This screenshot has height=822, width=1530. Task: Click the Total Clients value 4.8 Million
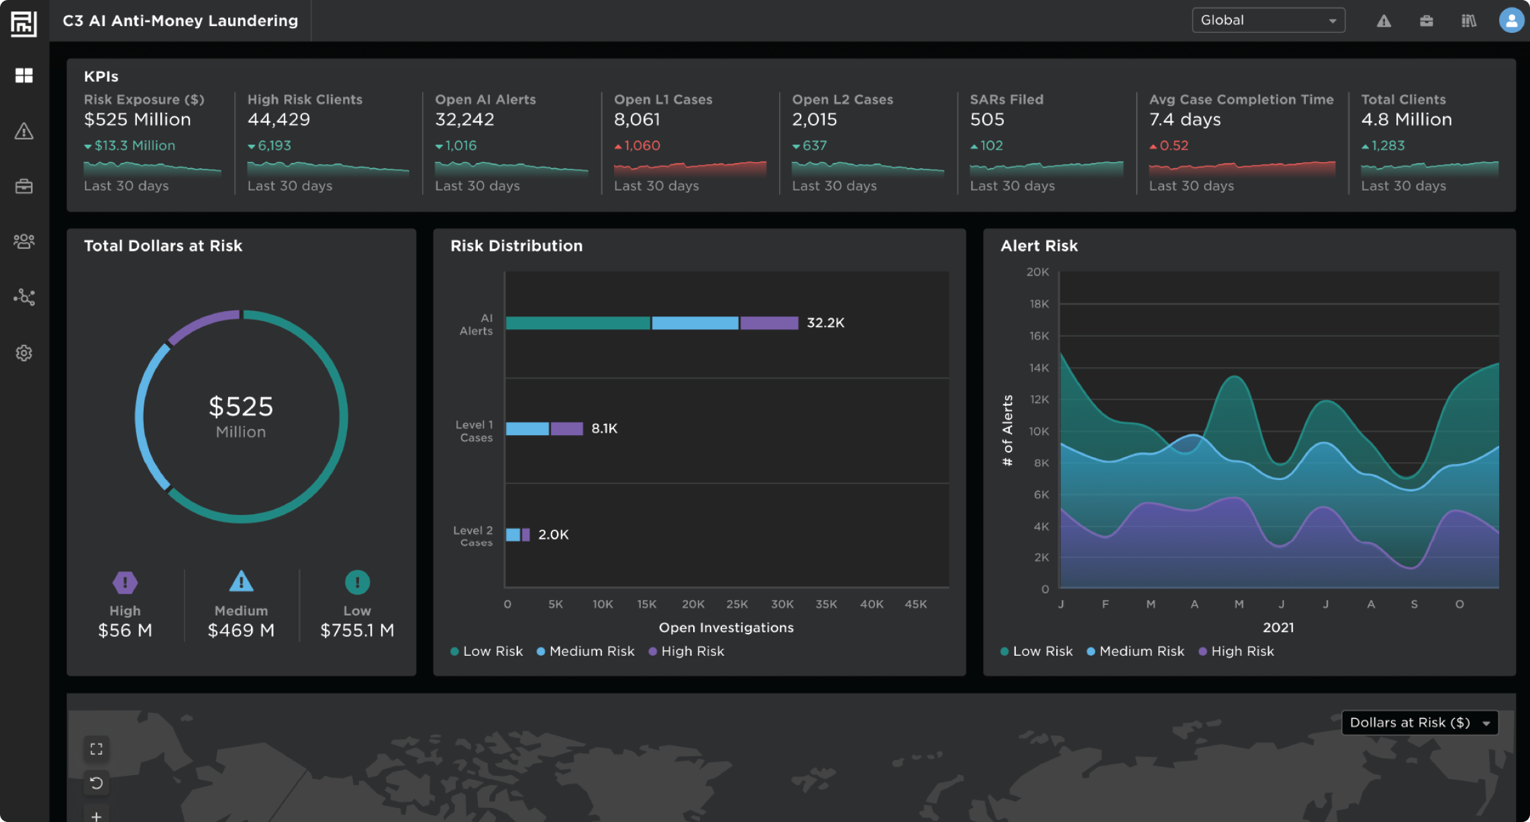tap(1407, 119)
